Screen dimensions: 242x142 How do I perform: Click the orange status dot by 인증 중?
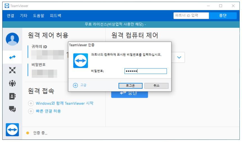[x=28, y=133]
